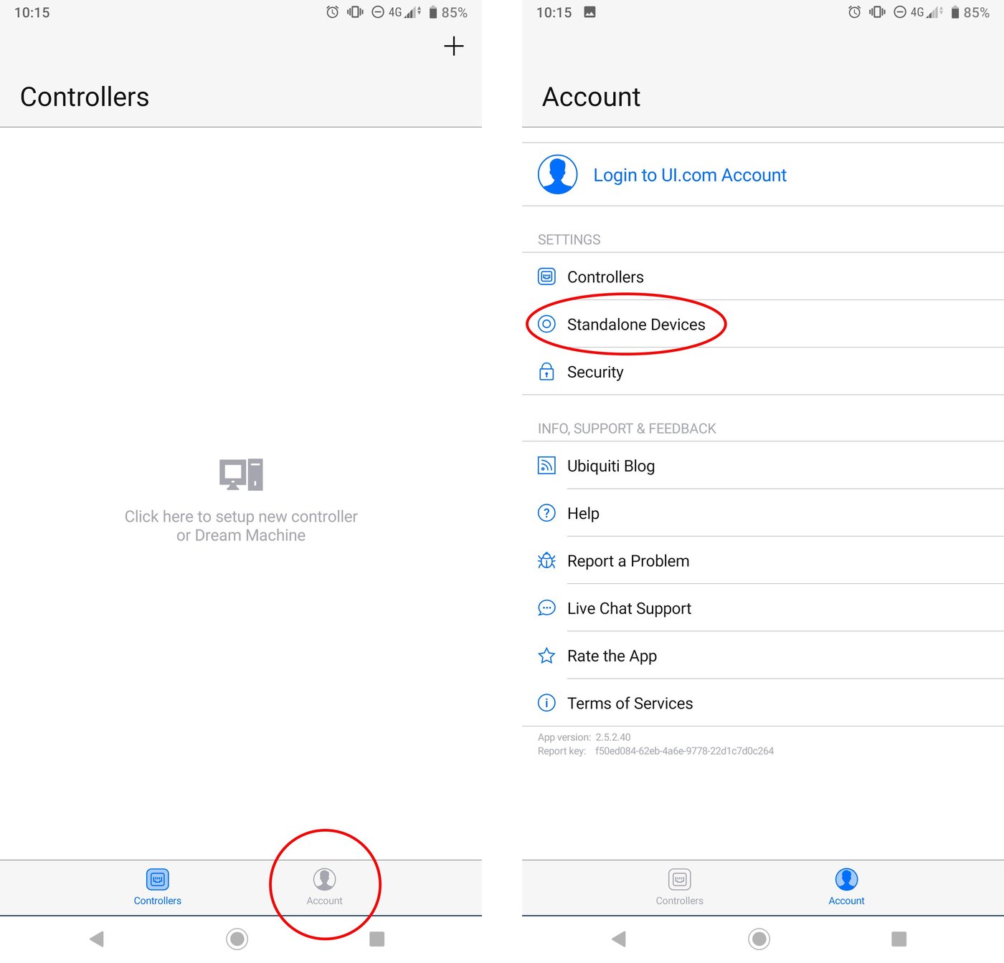Select Controllers tab on Account screen

tap(679, 886)
